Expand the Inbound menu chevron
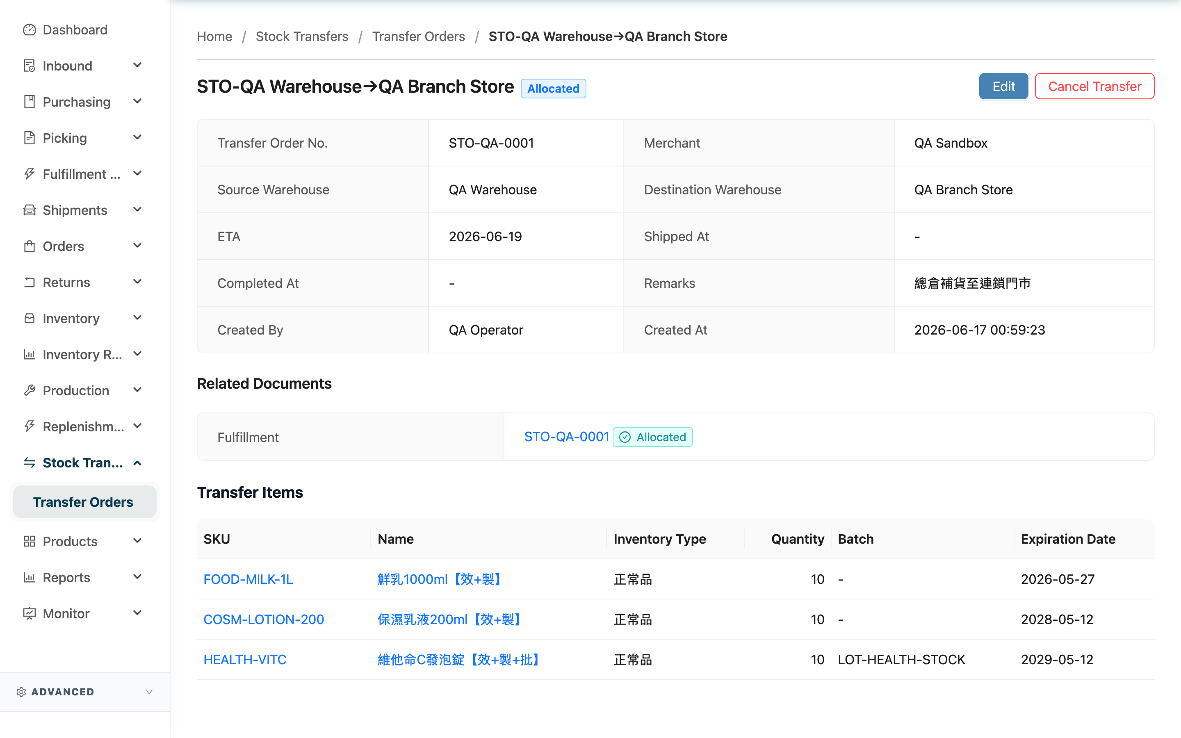This screenshot has width=1181, height=738. 138,66
